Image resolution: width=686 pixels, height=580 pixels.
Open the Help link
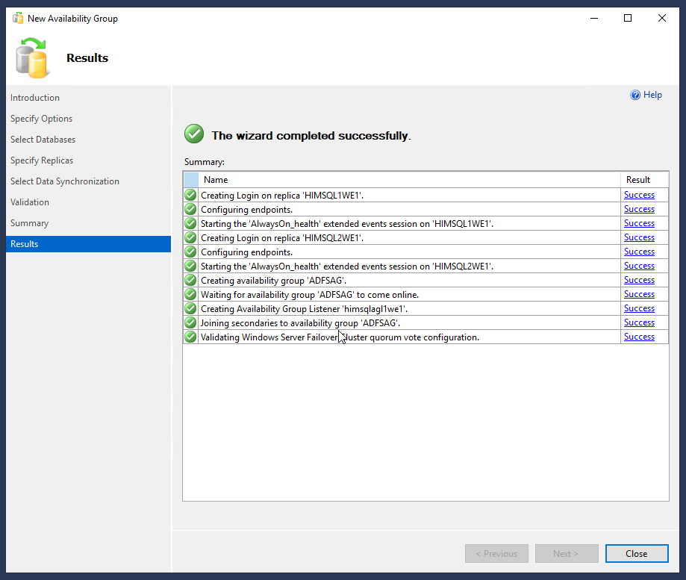(x=652, y=95)
